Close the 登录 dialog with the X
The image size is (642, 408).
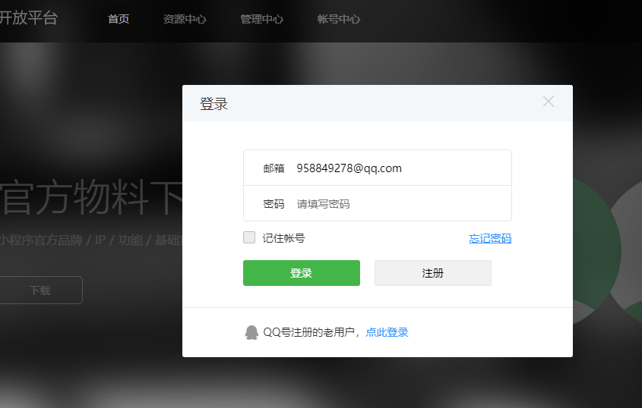point(549,102)
